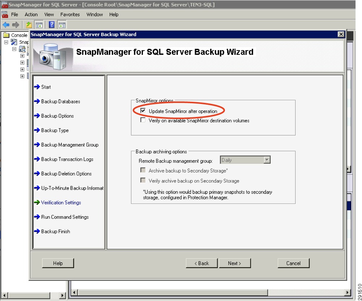Go to Backup Management Group step

click(70, 145)
